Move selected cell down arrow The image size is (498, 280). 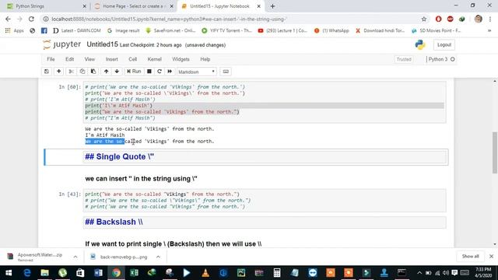[117, 72]
